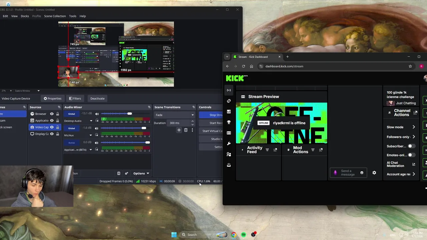Bookmark this page with the star icon
Screen dimensions: 427x240
click(410, 66)
